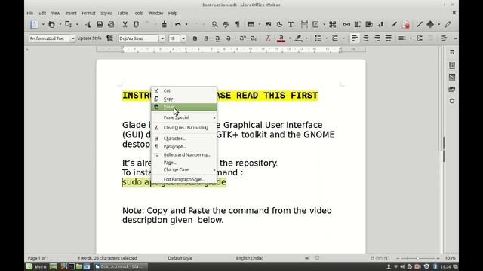
Task: Click the Insert Image icon
Action: [x=268, y=24]
